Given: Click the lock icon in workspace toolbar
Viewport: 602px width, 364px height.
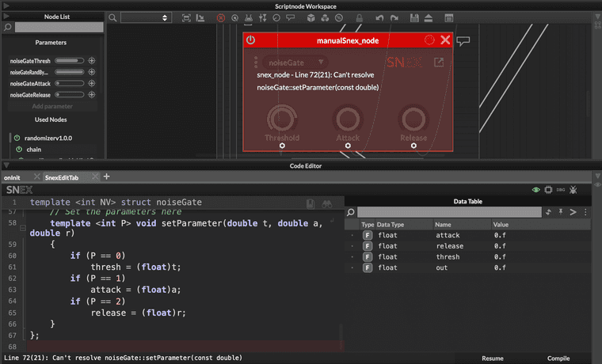Looking at the screenshot, I should click(x=360, y=17).
